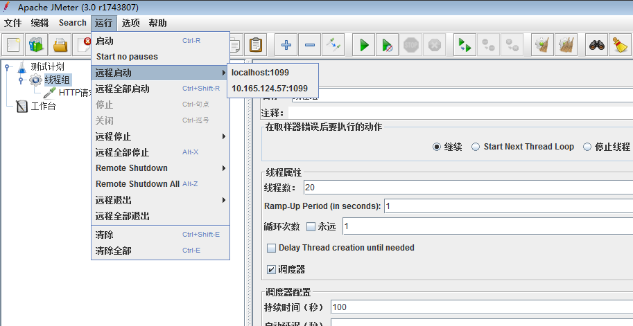The height and width of the screenshot is (326, 633).
Task: Select the 停止线程 radio button
Action: coord(587,147)
